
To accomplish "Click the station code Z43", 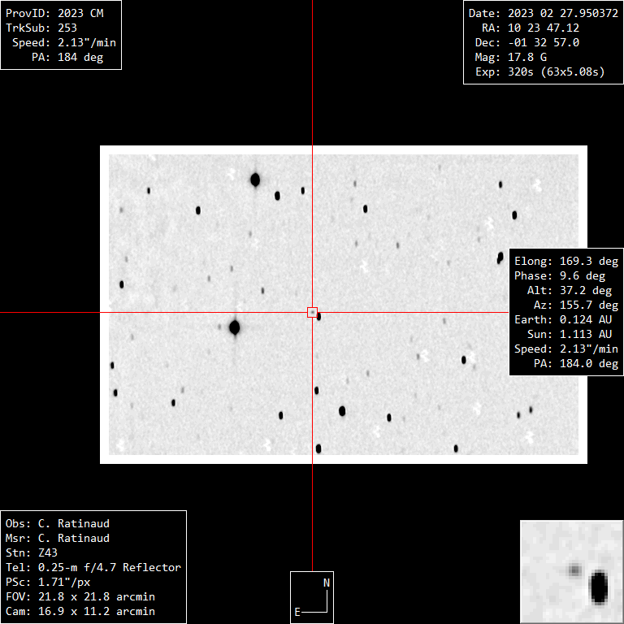I will 48,552.
